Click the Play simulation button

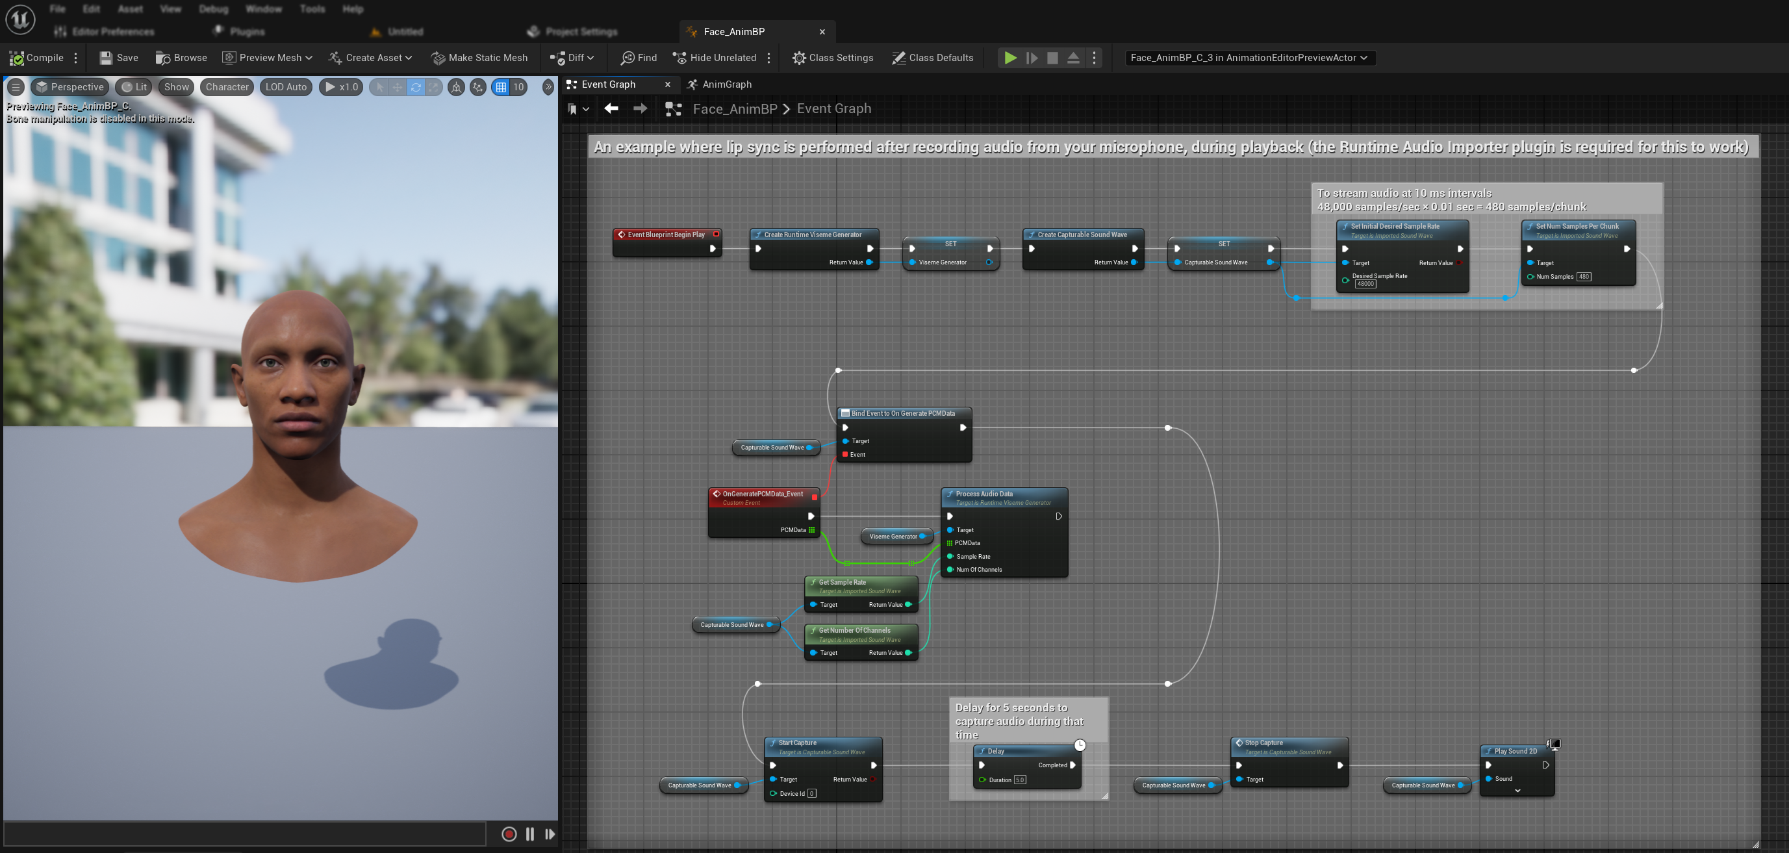(x=1011, y=57)
